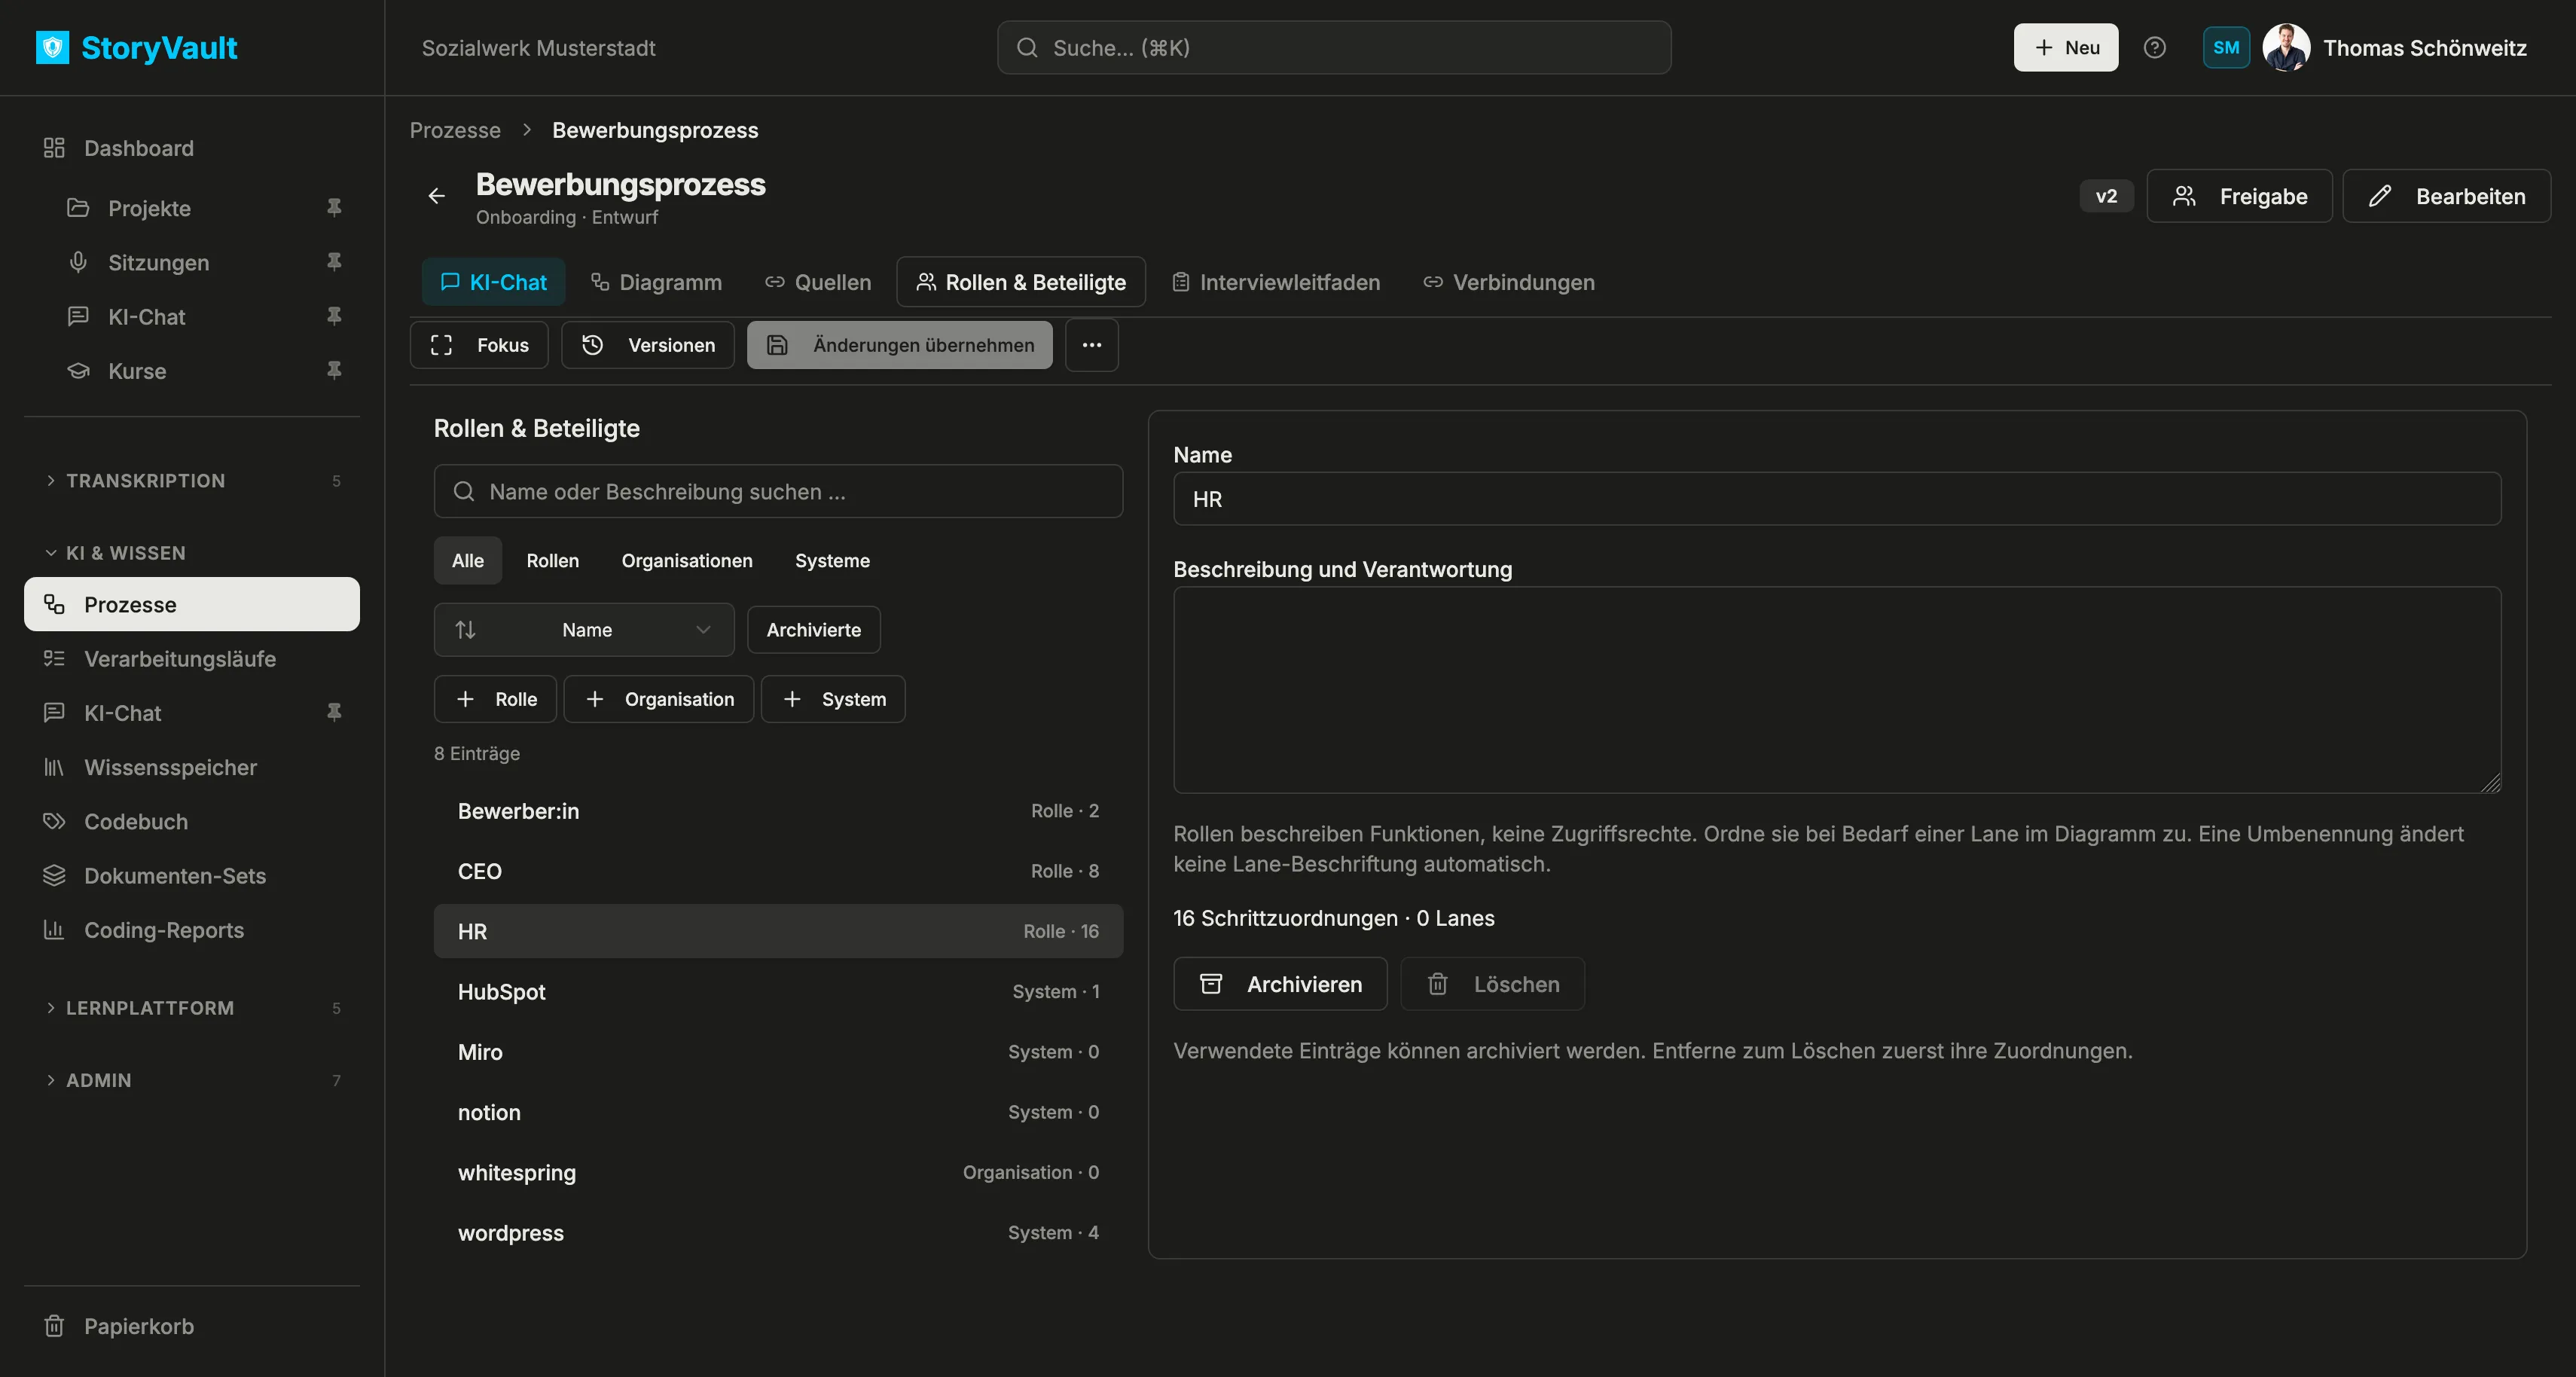
Task: Unpin Projekte using its pin icon
Action: pos(334,208)
